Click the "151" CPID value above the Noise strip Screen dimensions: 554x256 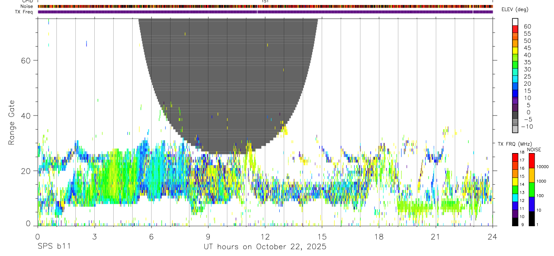265,1
